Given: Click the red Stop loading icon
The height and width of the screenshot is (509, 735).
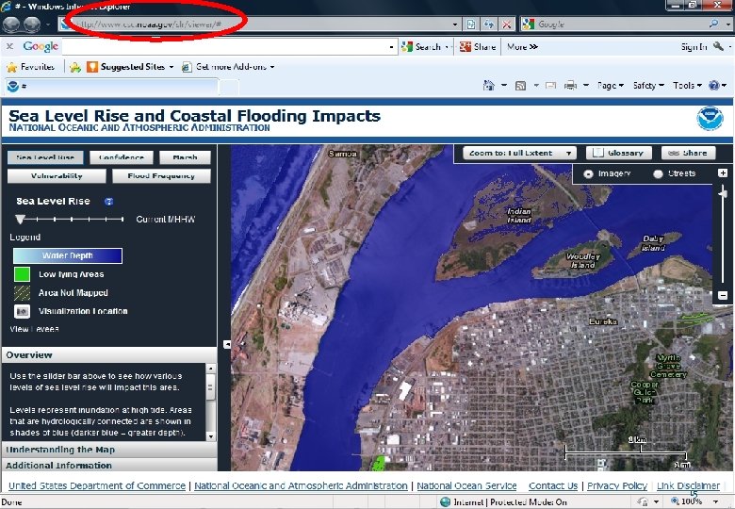Looking at the screenshot, I should [x=506, y=25].
